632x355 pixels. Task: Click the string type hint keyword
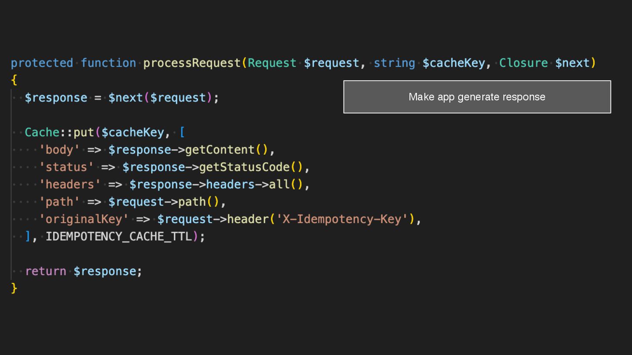[394, 63]
